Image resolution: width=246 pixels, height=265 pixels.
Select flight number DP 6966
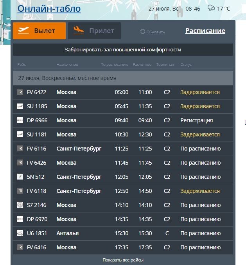pyautogui.click(x=37, y=120)
